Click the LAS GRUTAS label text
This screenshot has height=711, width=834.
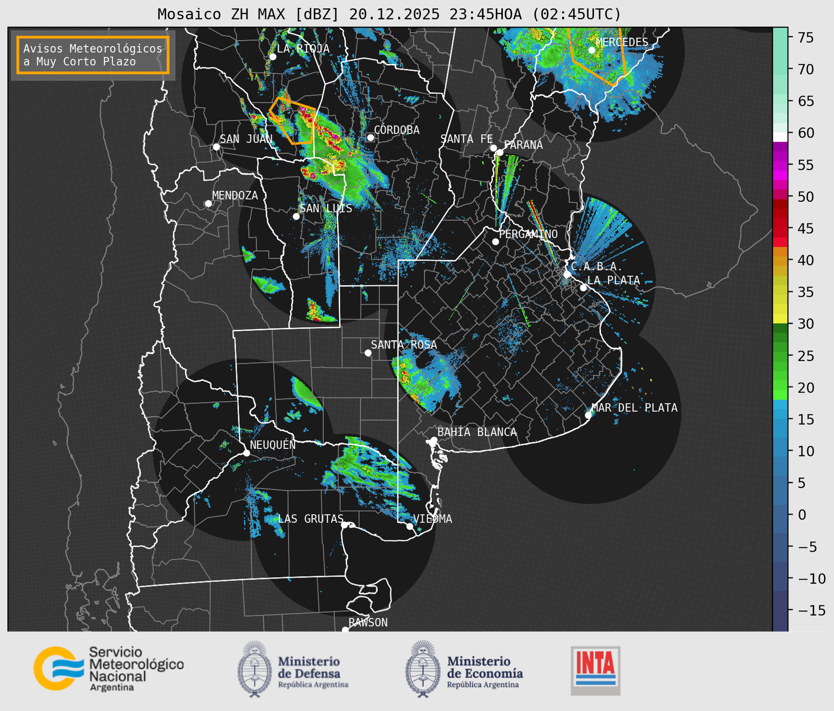coord(310,519)
